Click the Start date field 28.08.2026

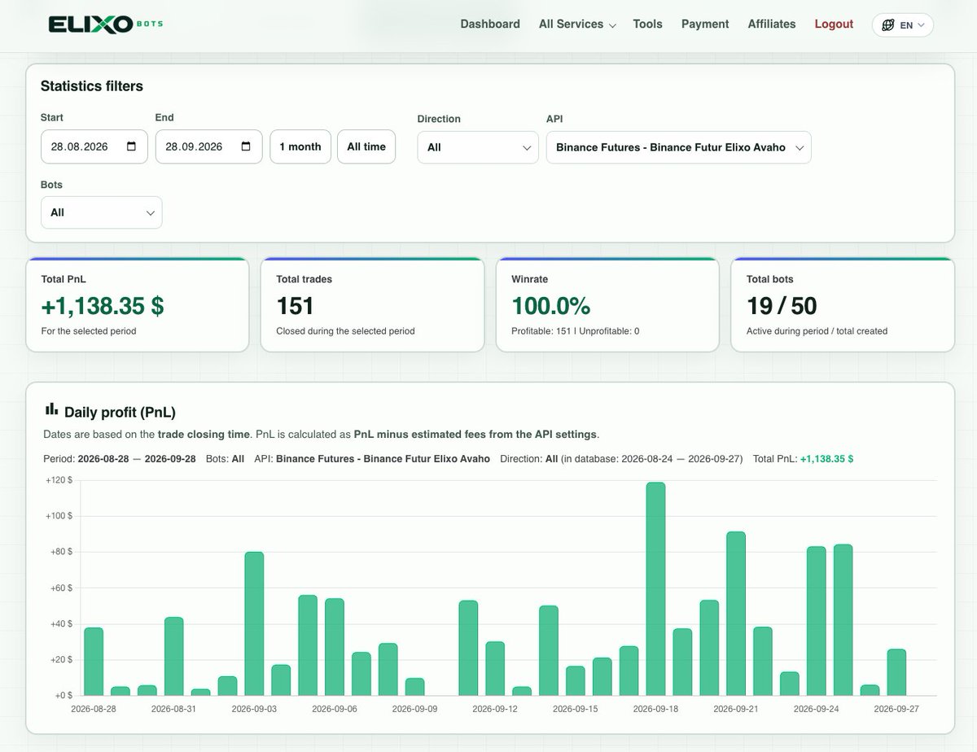click(x=94, y=146)
